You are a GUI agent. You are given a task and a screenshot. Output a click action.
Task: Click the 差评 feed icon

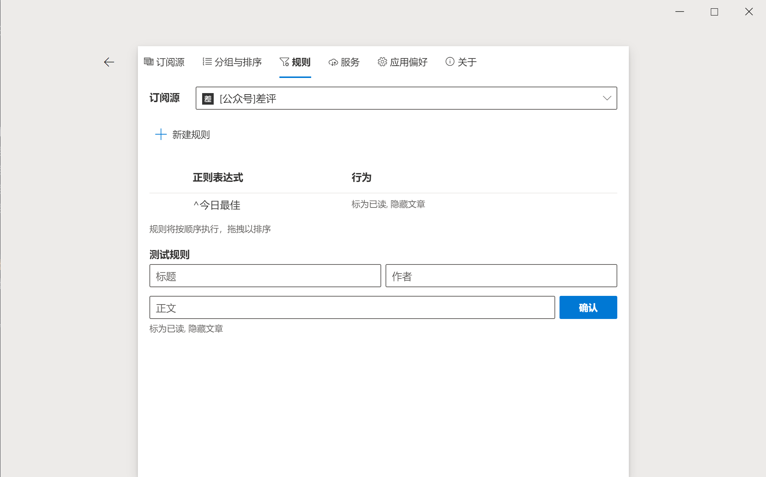[x=208, y=99]
